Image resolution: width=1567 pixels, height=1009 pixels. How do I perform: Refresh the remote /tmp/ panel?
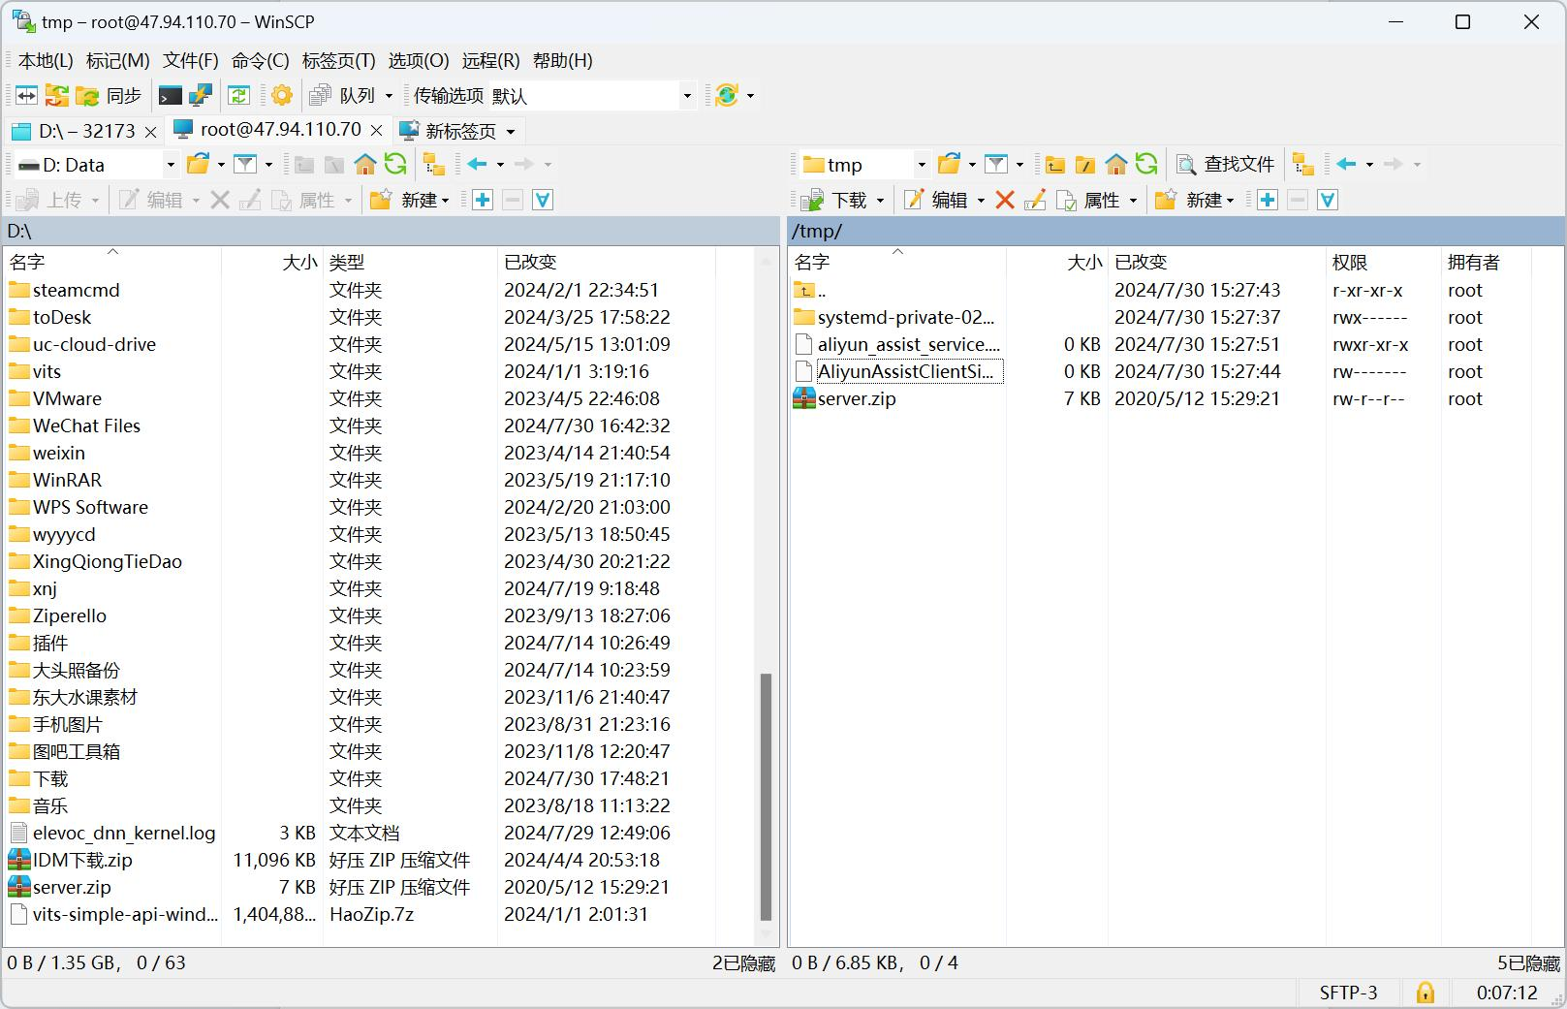click(x=1146, y=164)
